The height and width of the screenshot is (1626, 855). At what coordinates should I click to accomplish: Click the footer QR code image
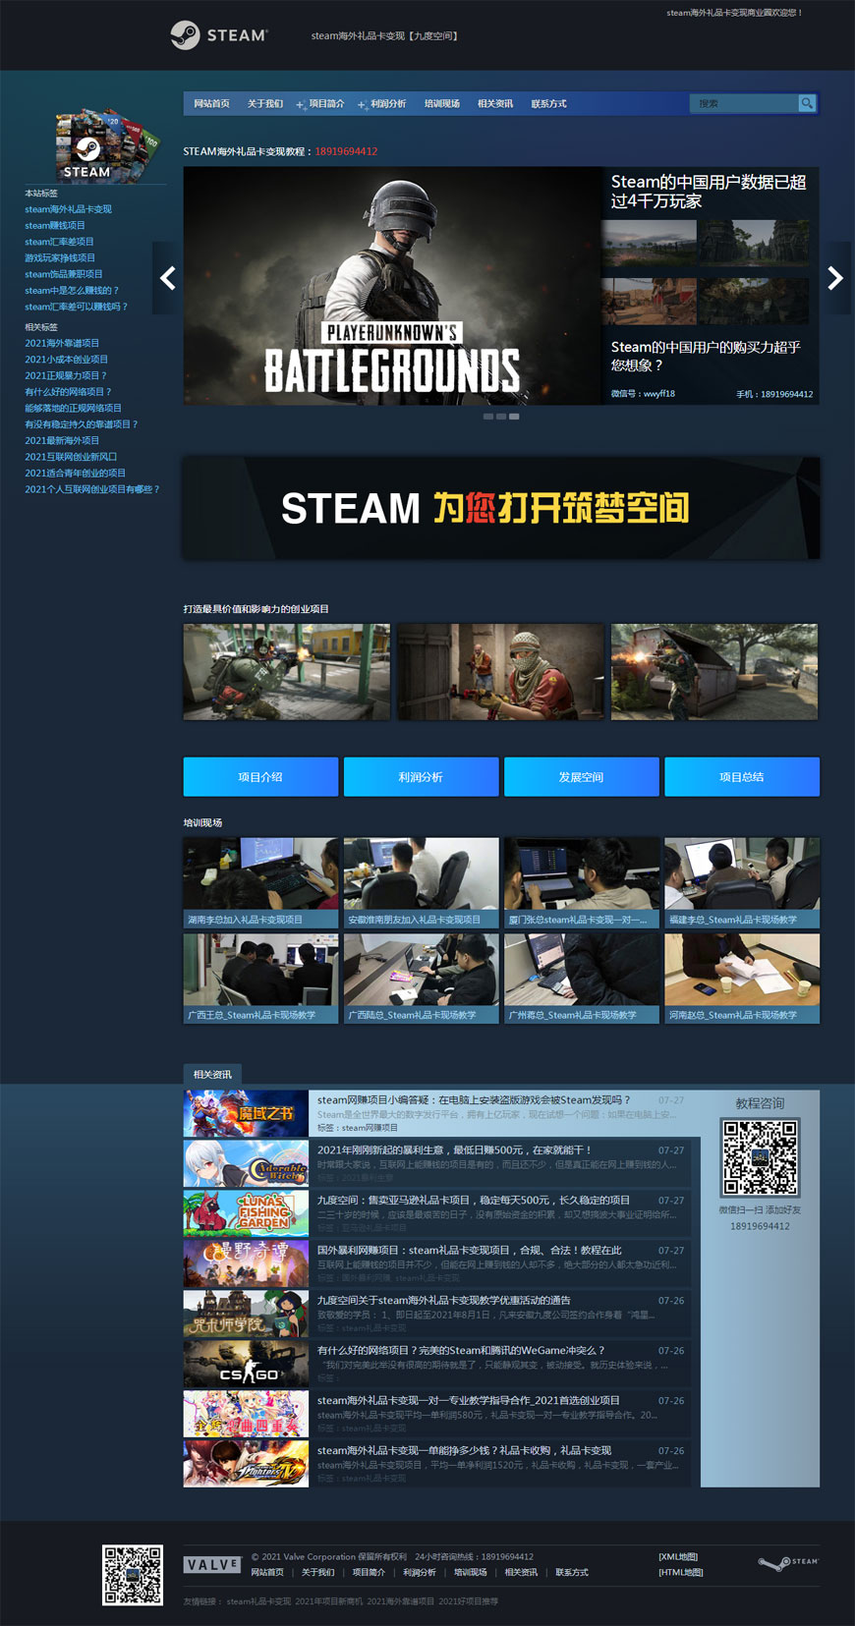133,1575
